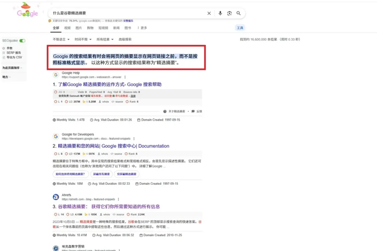This screenshot has width=377, height=251.
Task: Disable the SEOquake toggle switch
Action: click(22, 41)
